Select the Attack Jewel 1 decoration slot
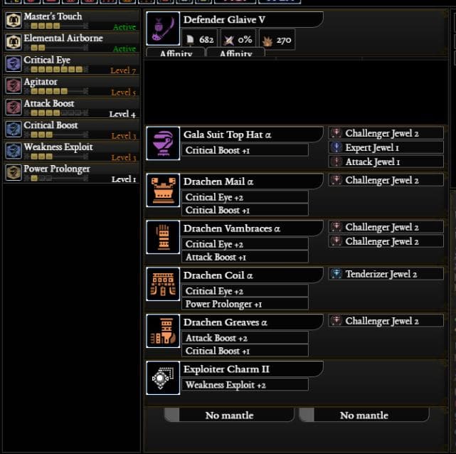 (x=386, y=162)
